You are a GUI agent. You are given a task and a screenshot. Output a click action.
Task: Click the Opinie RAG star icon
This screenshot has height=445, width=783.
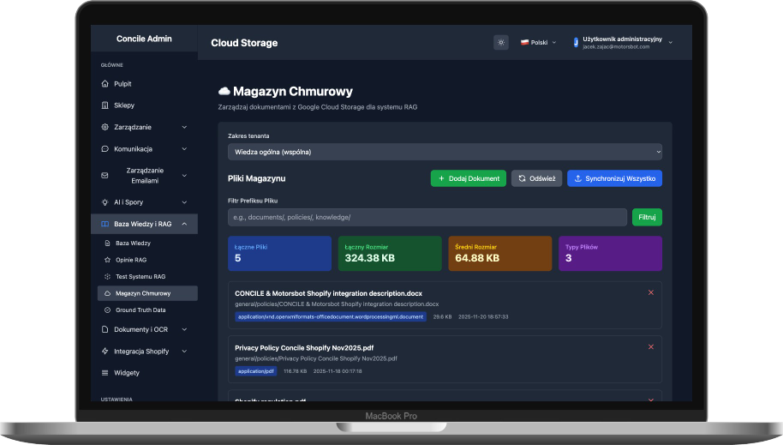click(x=107, y=260)
